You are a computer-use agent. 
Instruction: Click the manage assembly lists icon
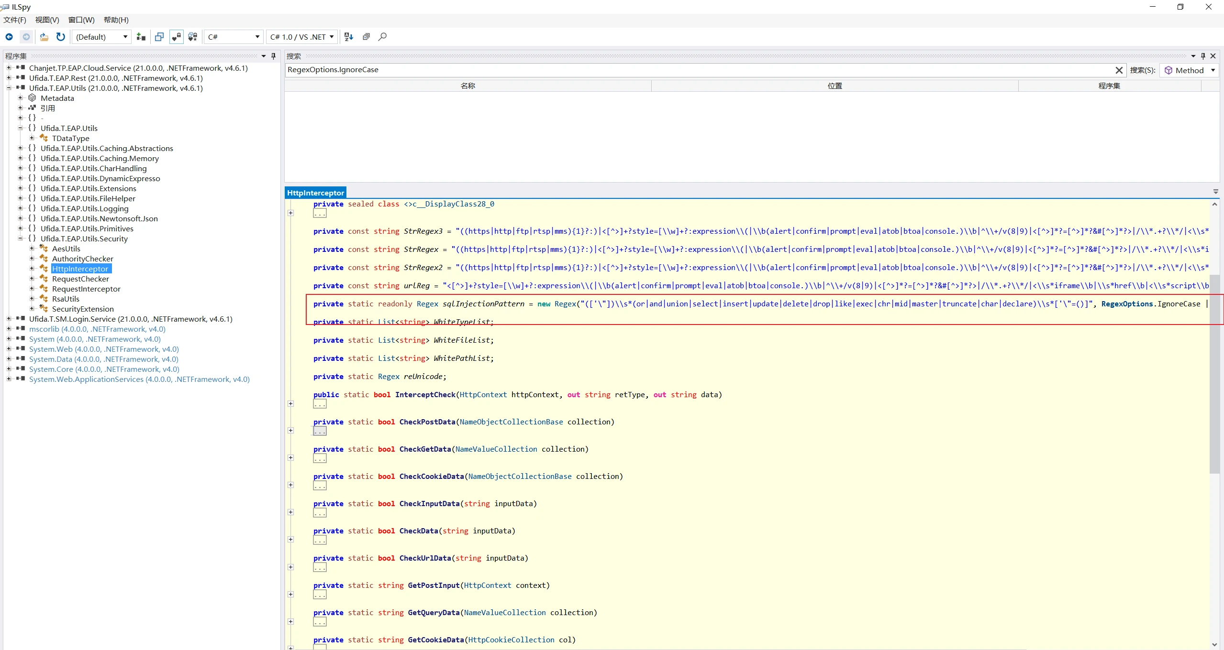(141, 37)
